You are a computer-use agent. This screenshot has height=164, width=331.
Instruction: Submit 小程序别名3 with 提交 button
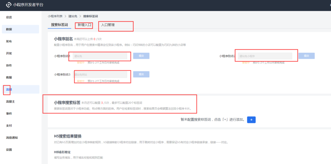pos(141,74)
